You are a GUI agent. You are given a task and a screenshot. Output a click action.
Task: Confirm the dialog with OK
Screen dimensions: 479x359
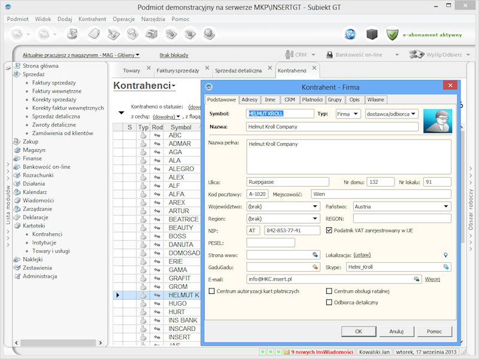[x=359, y=331]
